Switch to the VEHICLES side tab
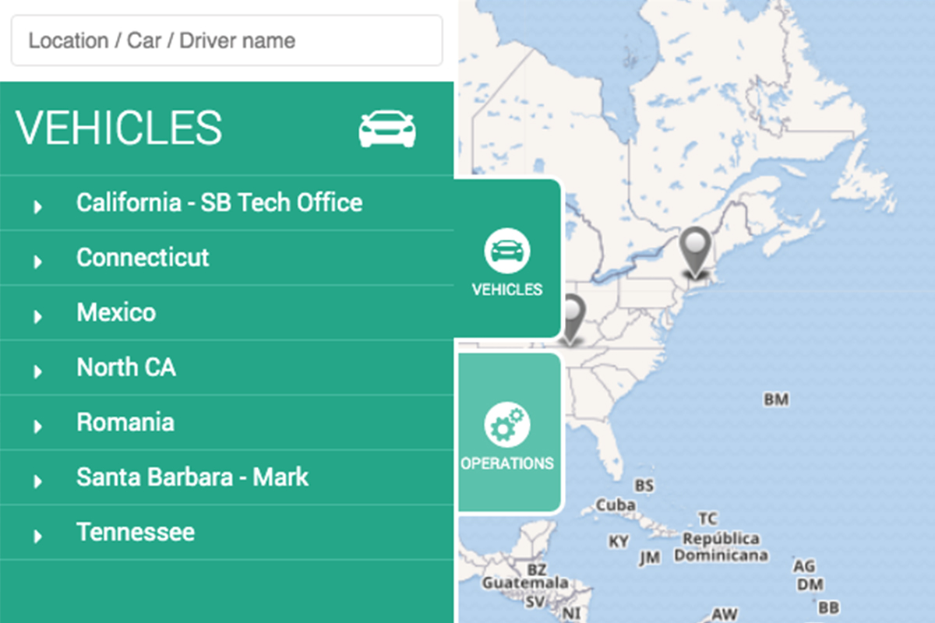 click(x=507, y=259)
